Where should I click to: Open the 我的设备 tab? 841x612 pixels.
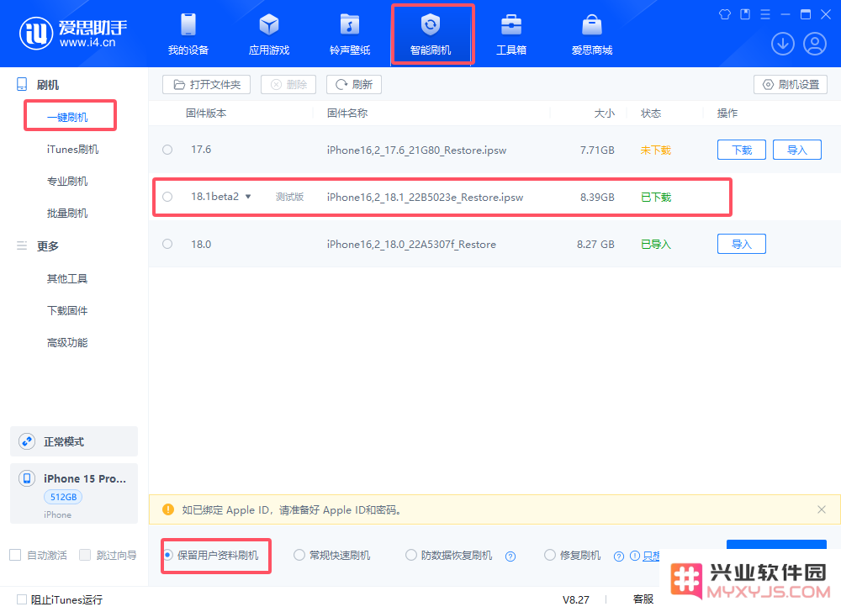[x=188, y=34]
